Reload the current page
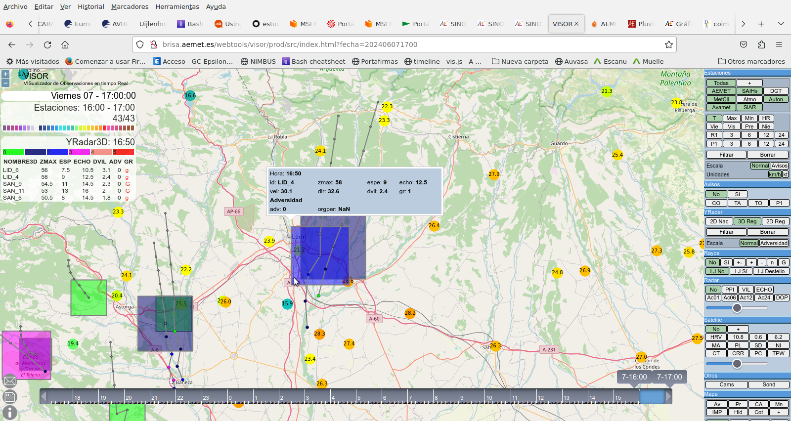Viewport: 791px width, 421px height. [x=47, y=44]
